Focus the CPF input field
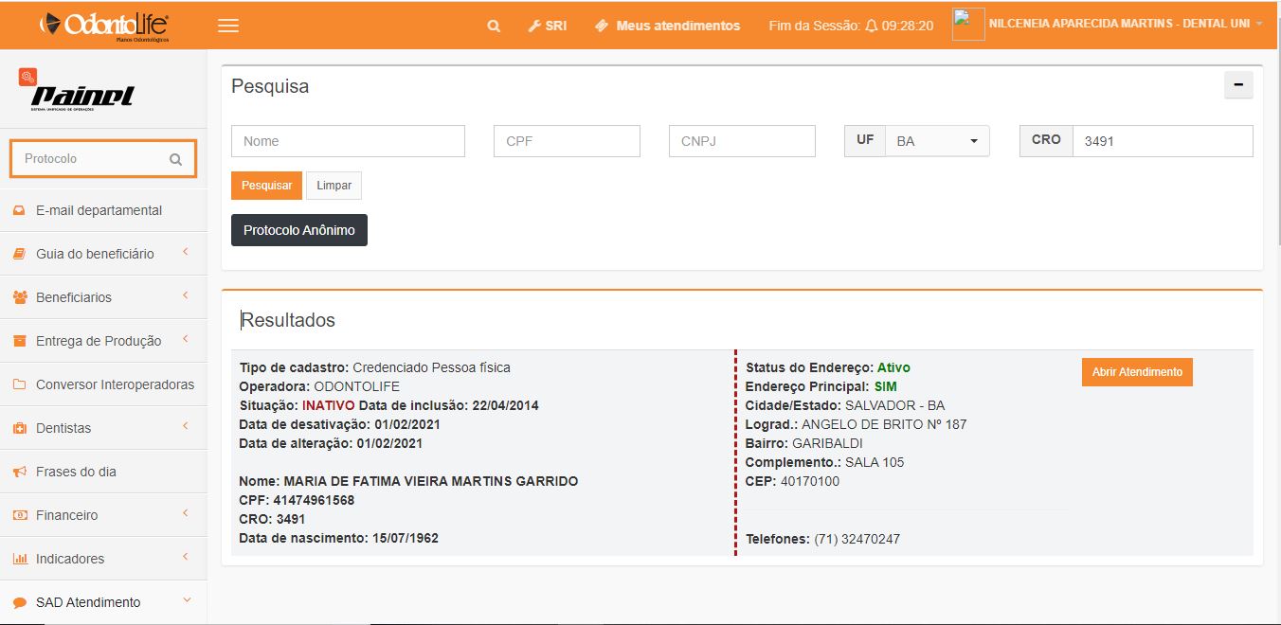Viewport: 1281px width, 625px height. [x=567, y=141]
